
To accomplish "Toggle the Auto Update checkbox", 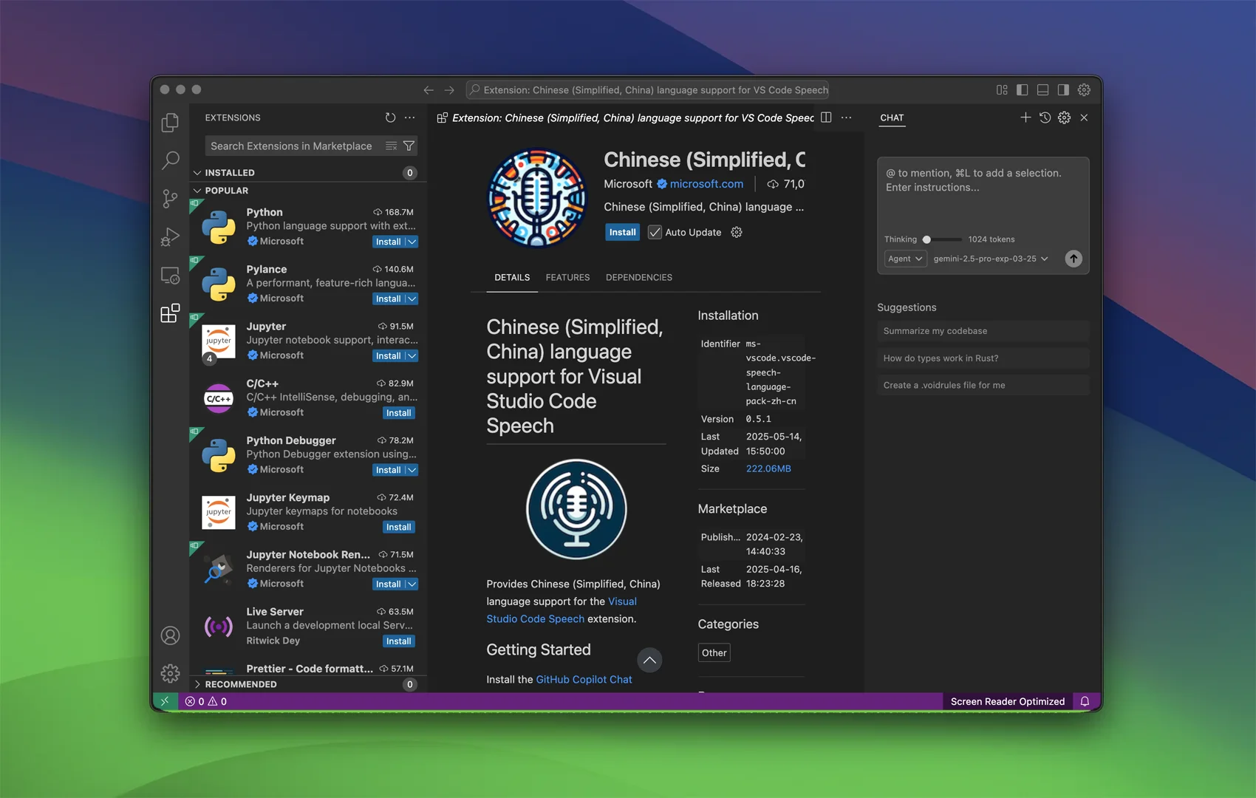I will point(655,232).
